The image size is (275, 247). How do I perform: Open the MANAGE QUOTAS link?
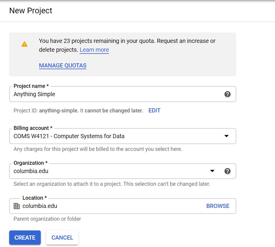(x=63, y=65)
